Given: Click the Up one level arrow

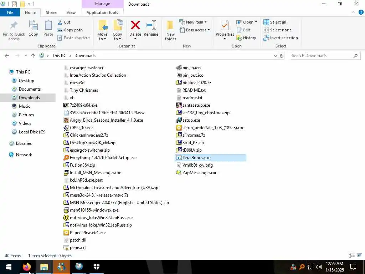Looking at the screenshot, I should click(x=33, y=56).
